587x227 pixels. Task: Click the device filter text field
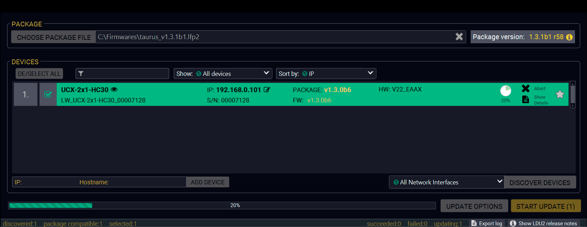pos(122,73)
